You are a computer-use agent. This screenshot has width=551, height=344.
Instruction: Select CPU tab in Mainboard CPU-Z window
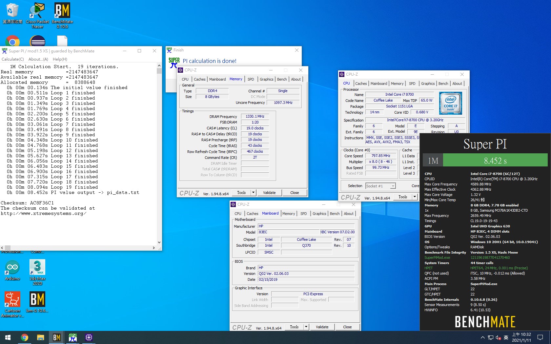(x=238, y=214)
